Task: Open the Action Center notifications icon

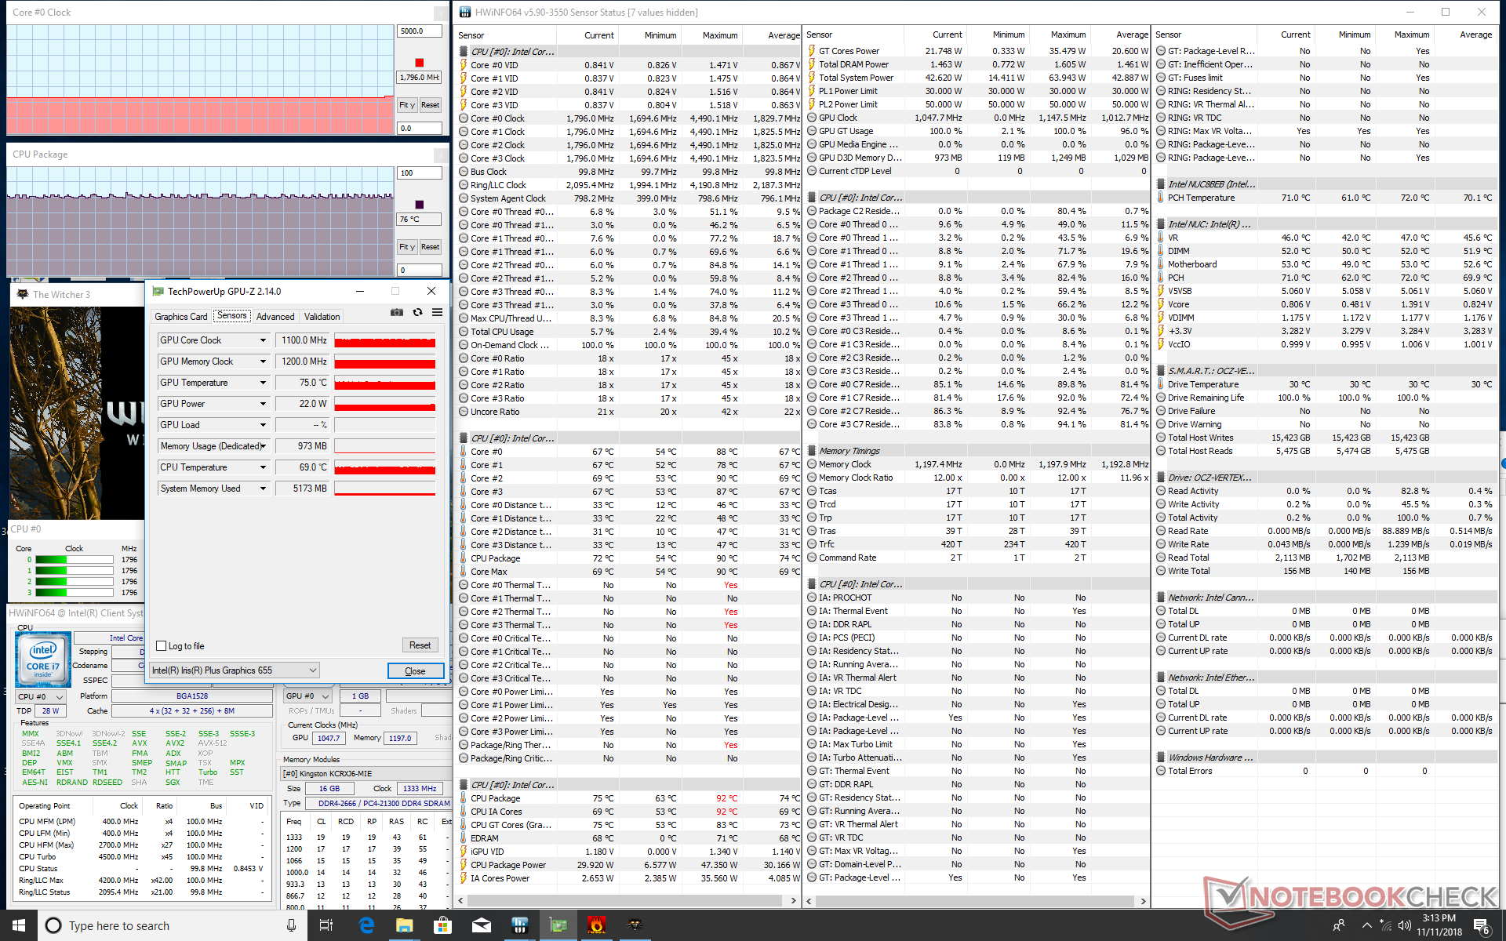Action: 1481,925
